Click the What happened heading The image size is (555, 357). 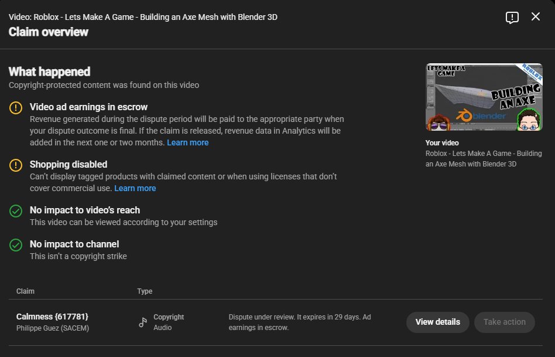tap(50, 72)
